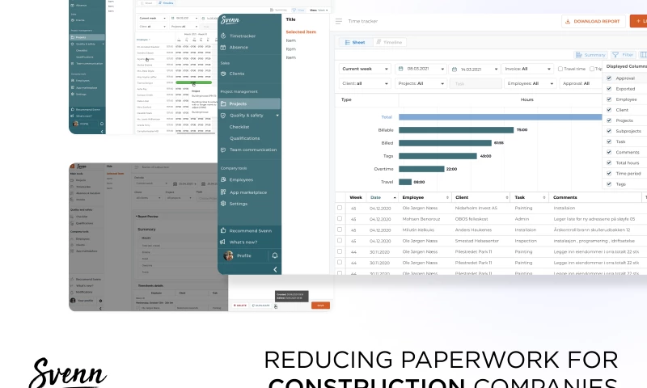647x388 pixels.
Task: Open the Client: all dropdown
Action: point(365,83)
